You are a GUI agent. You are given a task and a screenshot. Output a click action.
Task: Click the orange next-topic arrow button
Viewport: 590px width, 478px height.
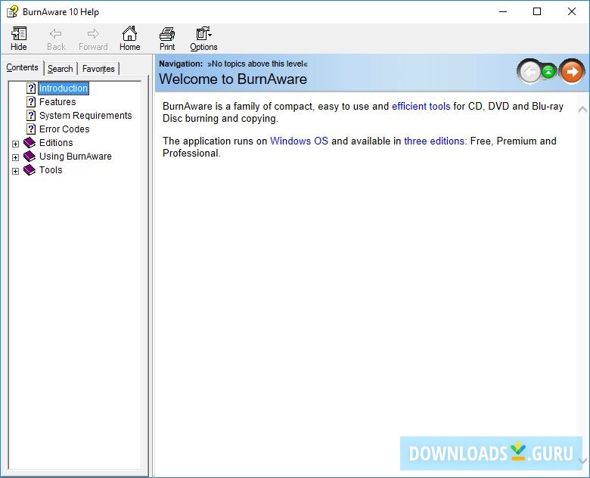click(x=572, y=71)
